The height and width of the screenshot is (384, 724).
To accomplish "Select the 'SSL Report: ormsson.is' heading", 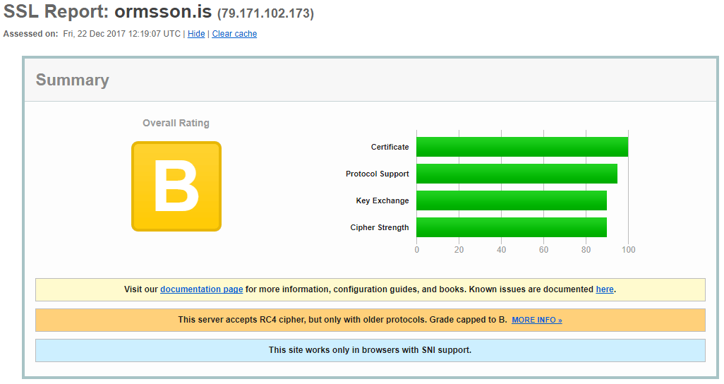I will coord(107,11).
